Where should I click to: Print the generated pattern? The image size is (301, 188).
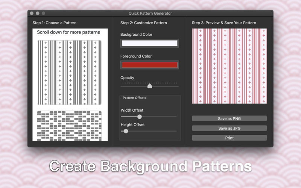(x=229, y=138)
